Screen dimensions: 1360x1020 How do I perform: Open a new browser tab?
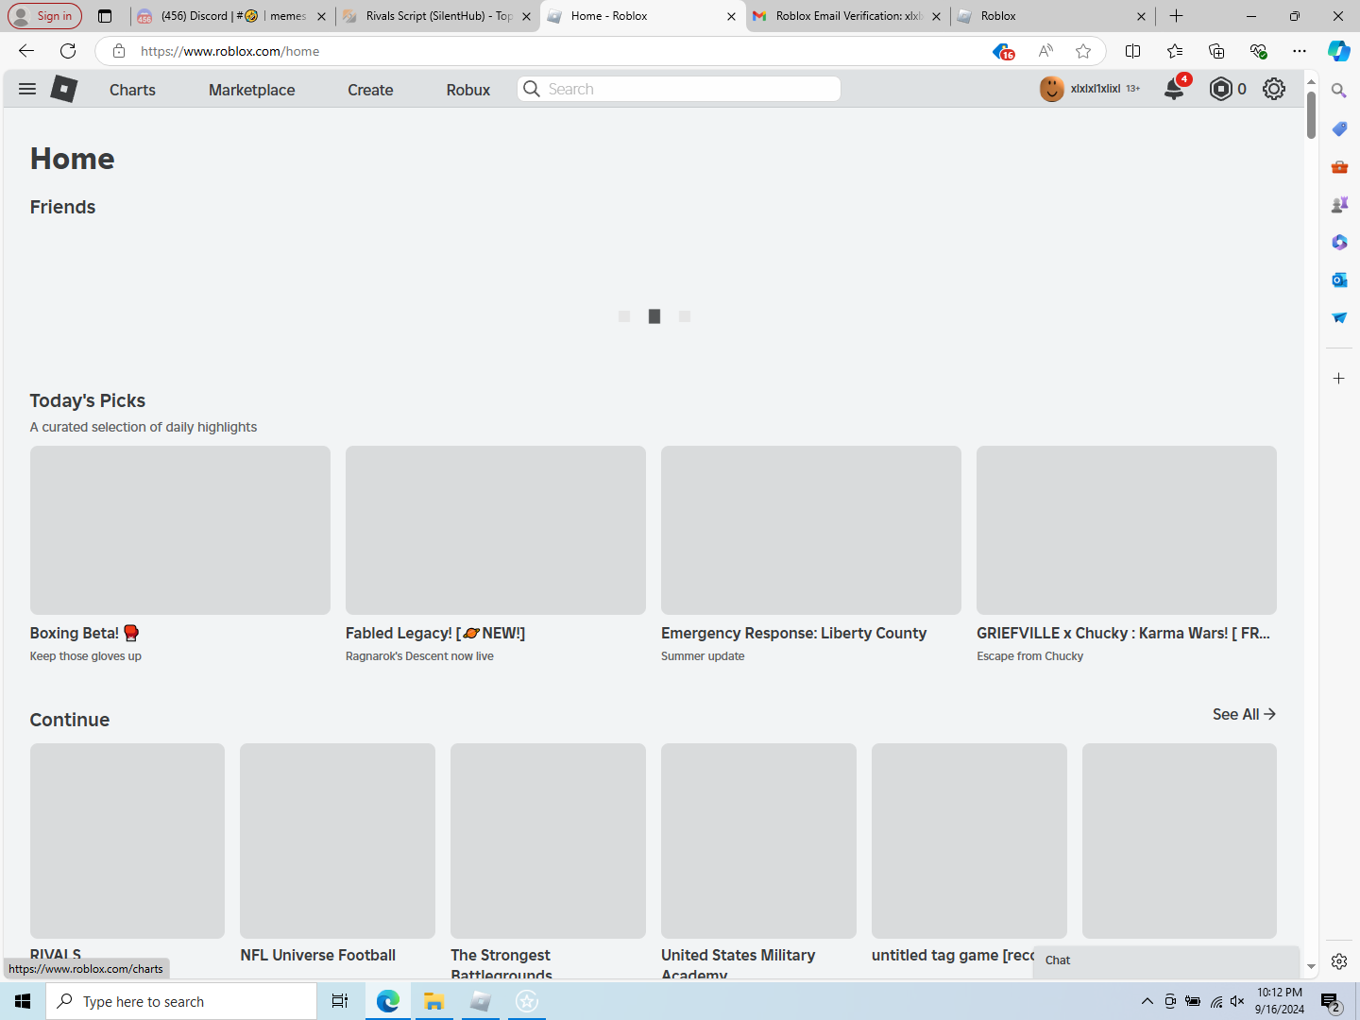(x=1176, y=16)
